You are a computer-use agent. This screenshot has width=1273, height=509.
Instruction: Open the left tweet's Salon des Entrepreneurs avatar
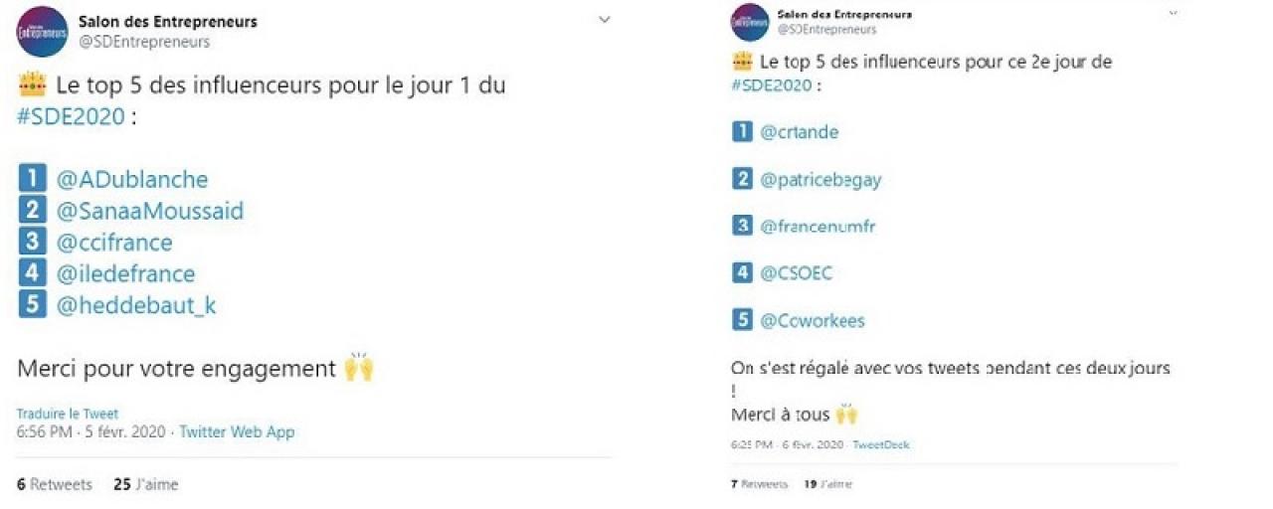click(x=43, y=31)
